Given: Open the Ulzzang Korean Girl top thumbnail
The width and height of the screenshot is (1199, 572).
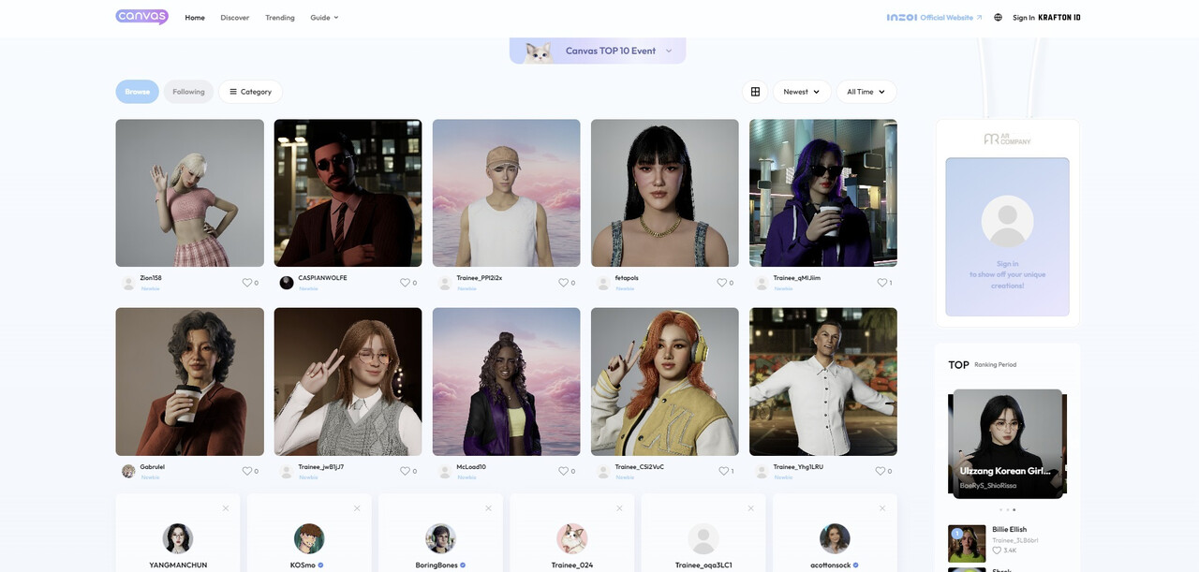Looking at the screenshot, I should coord(1007,444).
